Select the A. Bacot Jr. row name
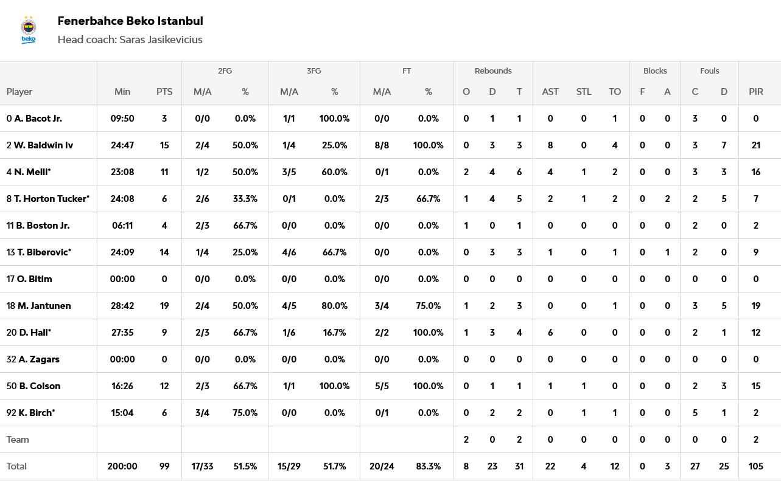This screenshot has width=781, height=481. point(38,119)
